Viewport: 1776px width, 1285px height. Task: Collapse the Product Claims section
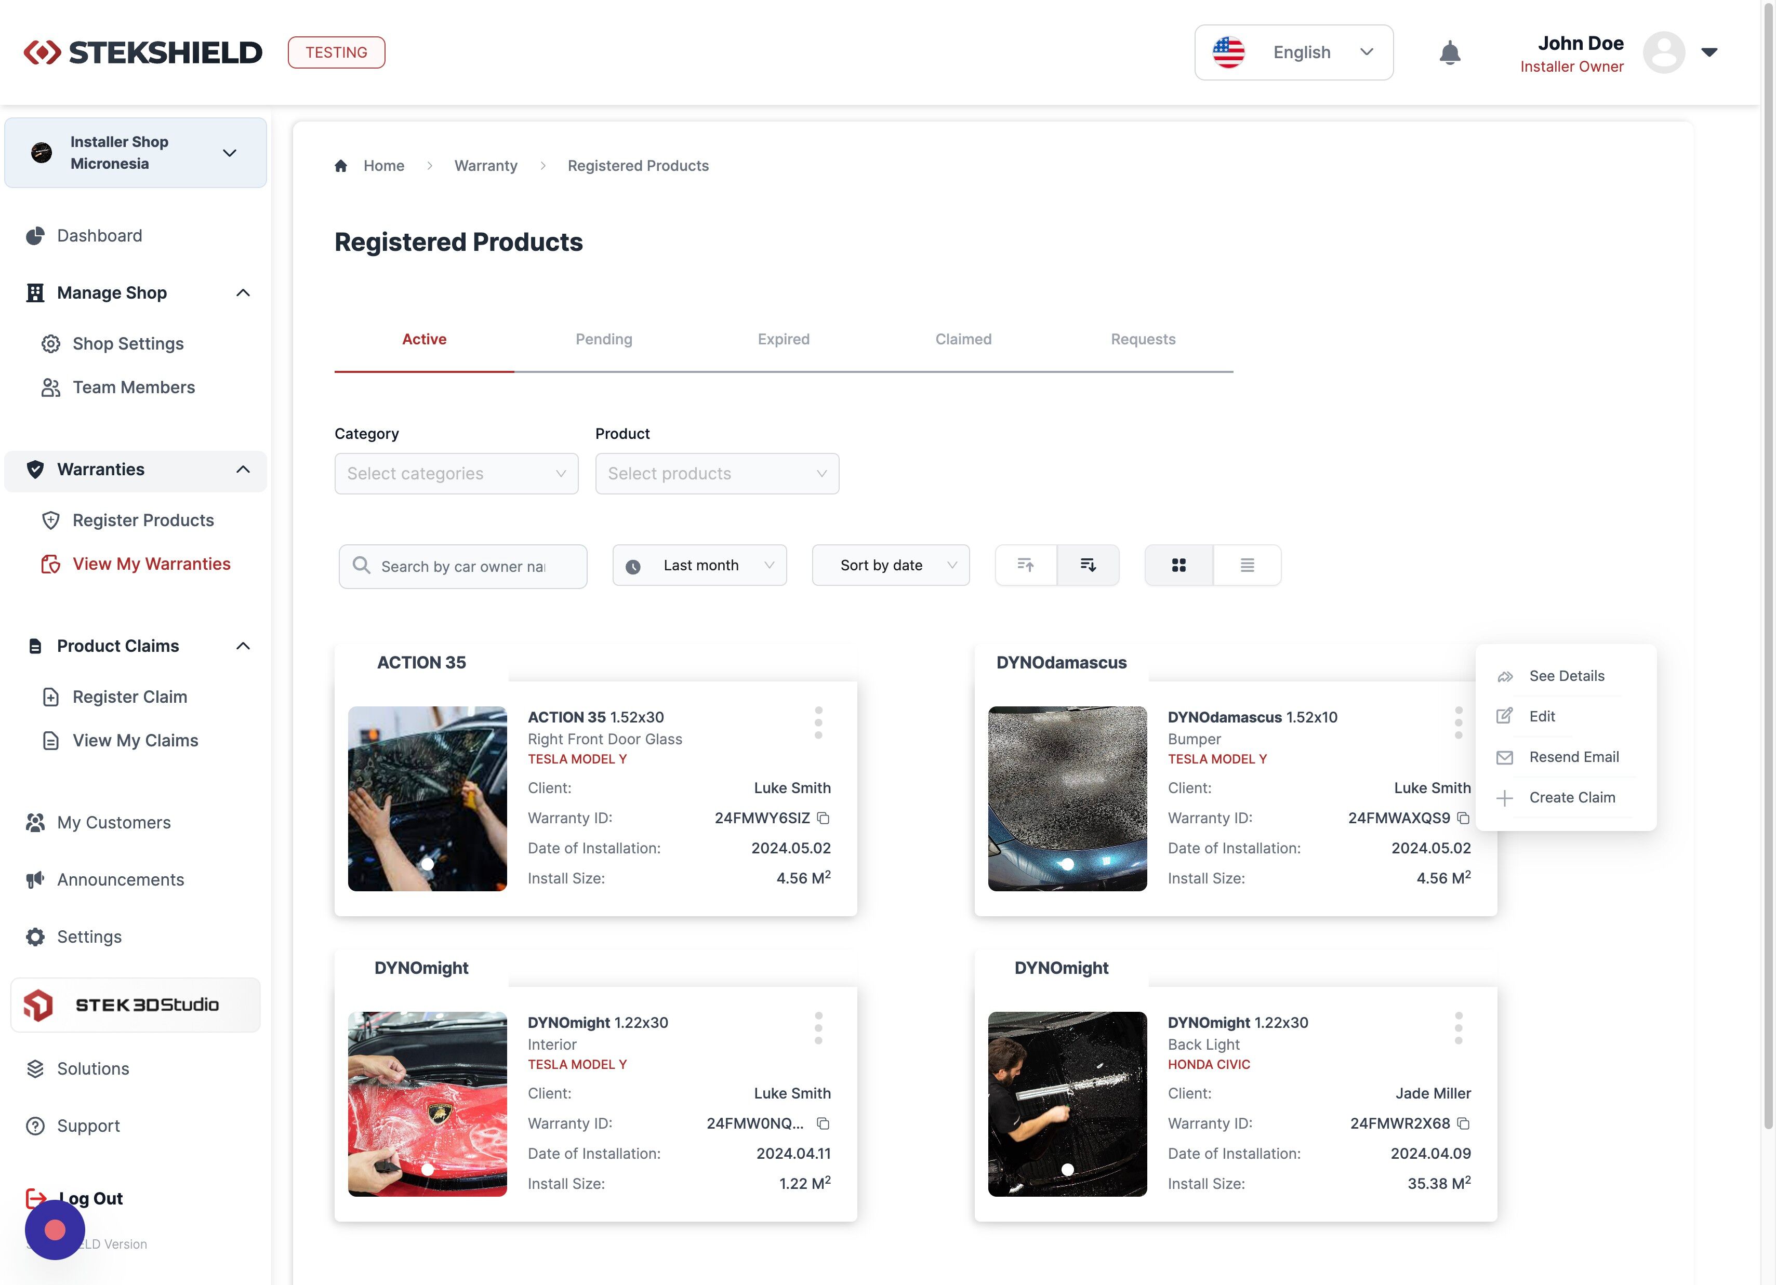click(243, 646)
